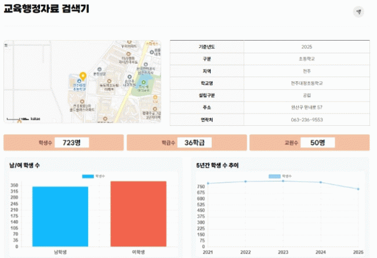The image size is (377, 258).
Task: Click the 2025 data point on line chart
Action: pos(358,189)
